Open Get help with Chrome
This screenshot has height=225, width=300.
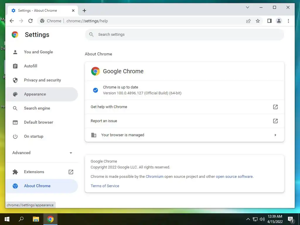(185, 107)
